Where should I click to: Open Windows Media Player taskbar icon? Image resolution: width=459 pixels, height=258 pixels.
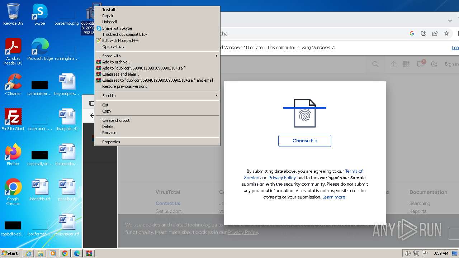click(53, 253)
